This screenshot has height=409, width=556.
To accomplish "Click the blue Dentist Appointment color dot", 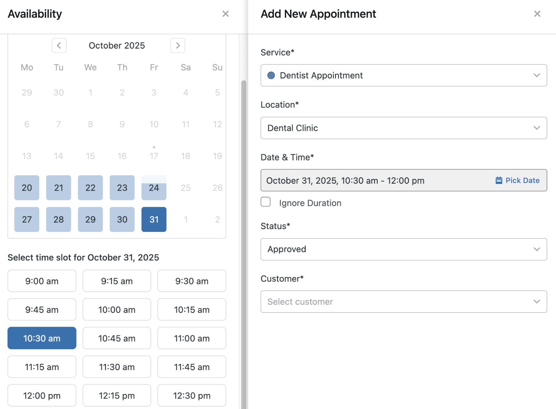I will [x=271, y=75].
